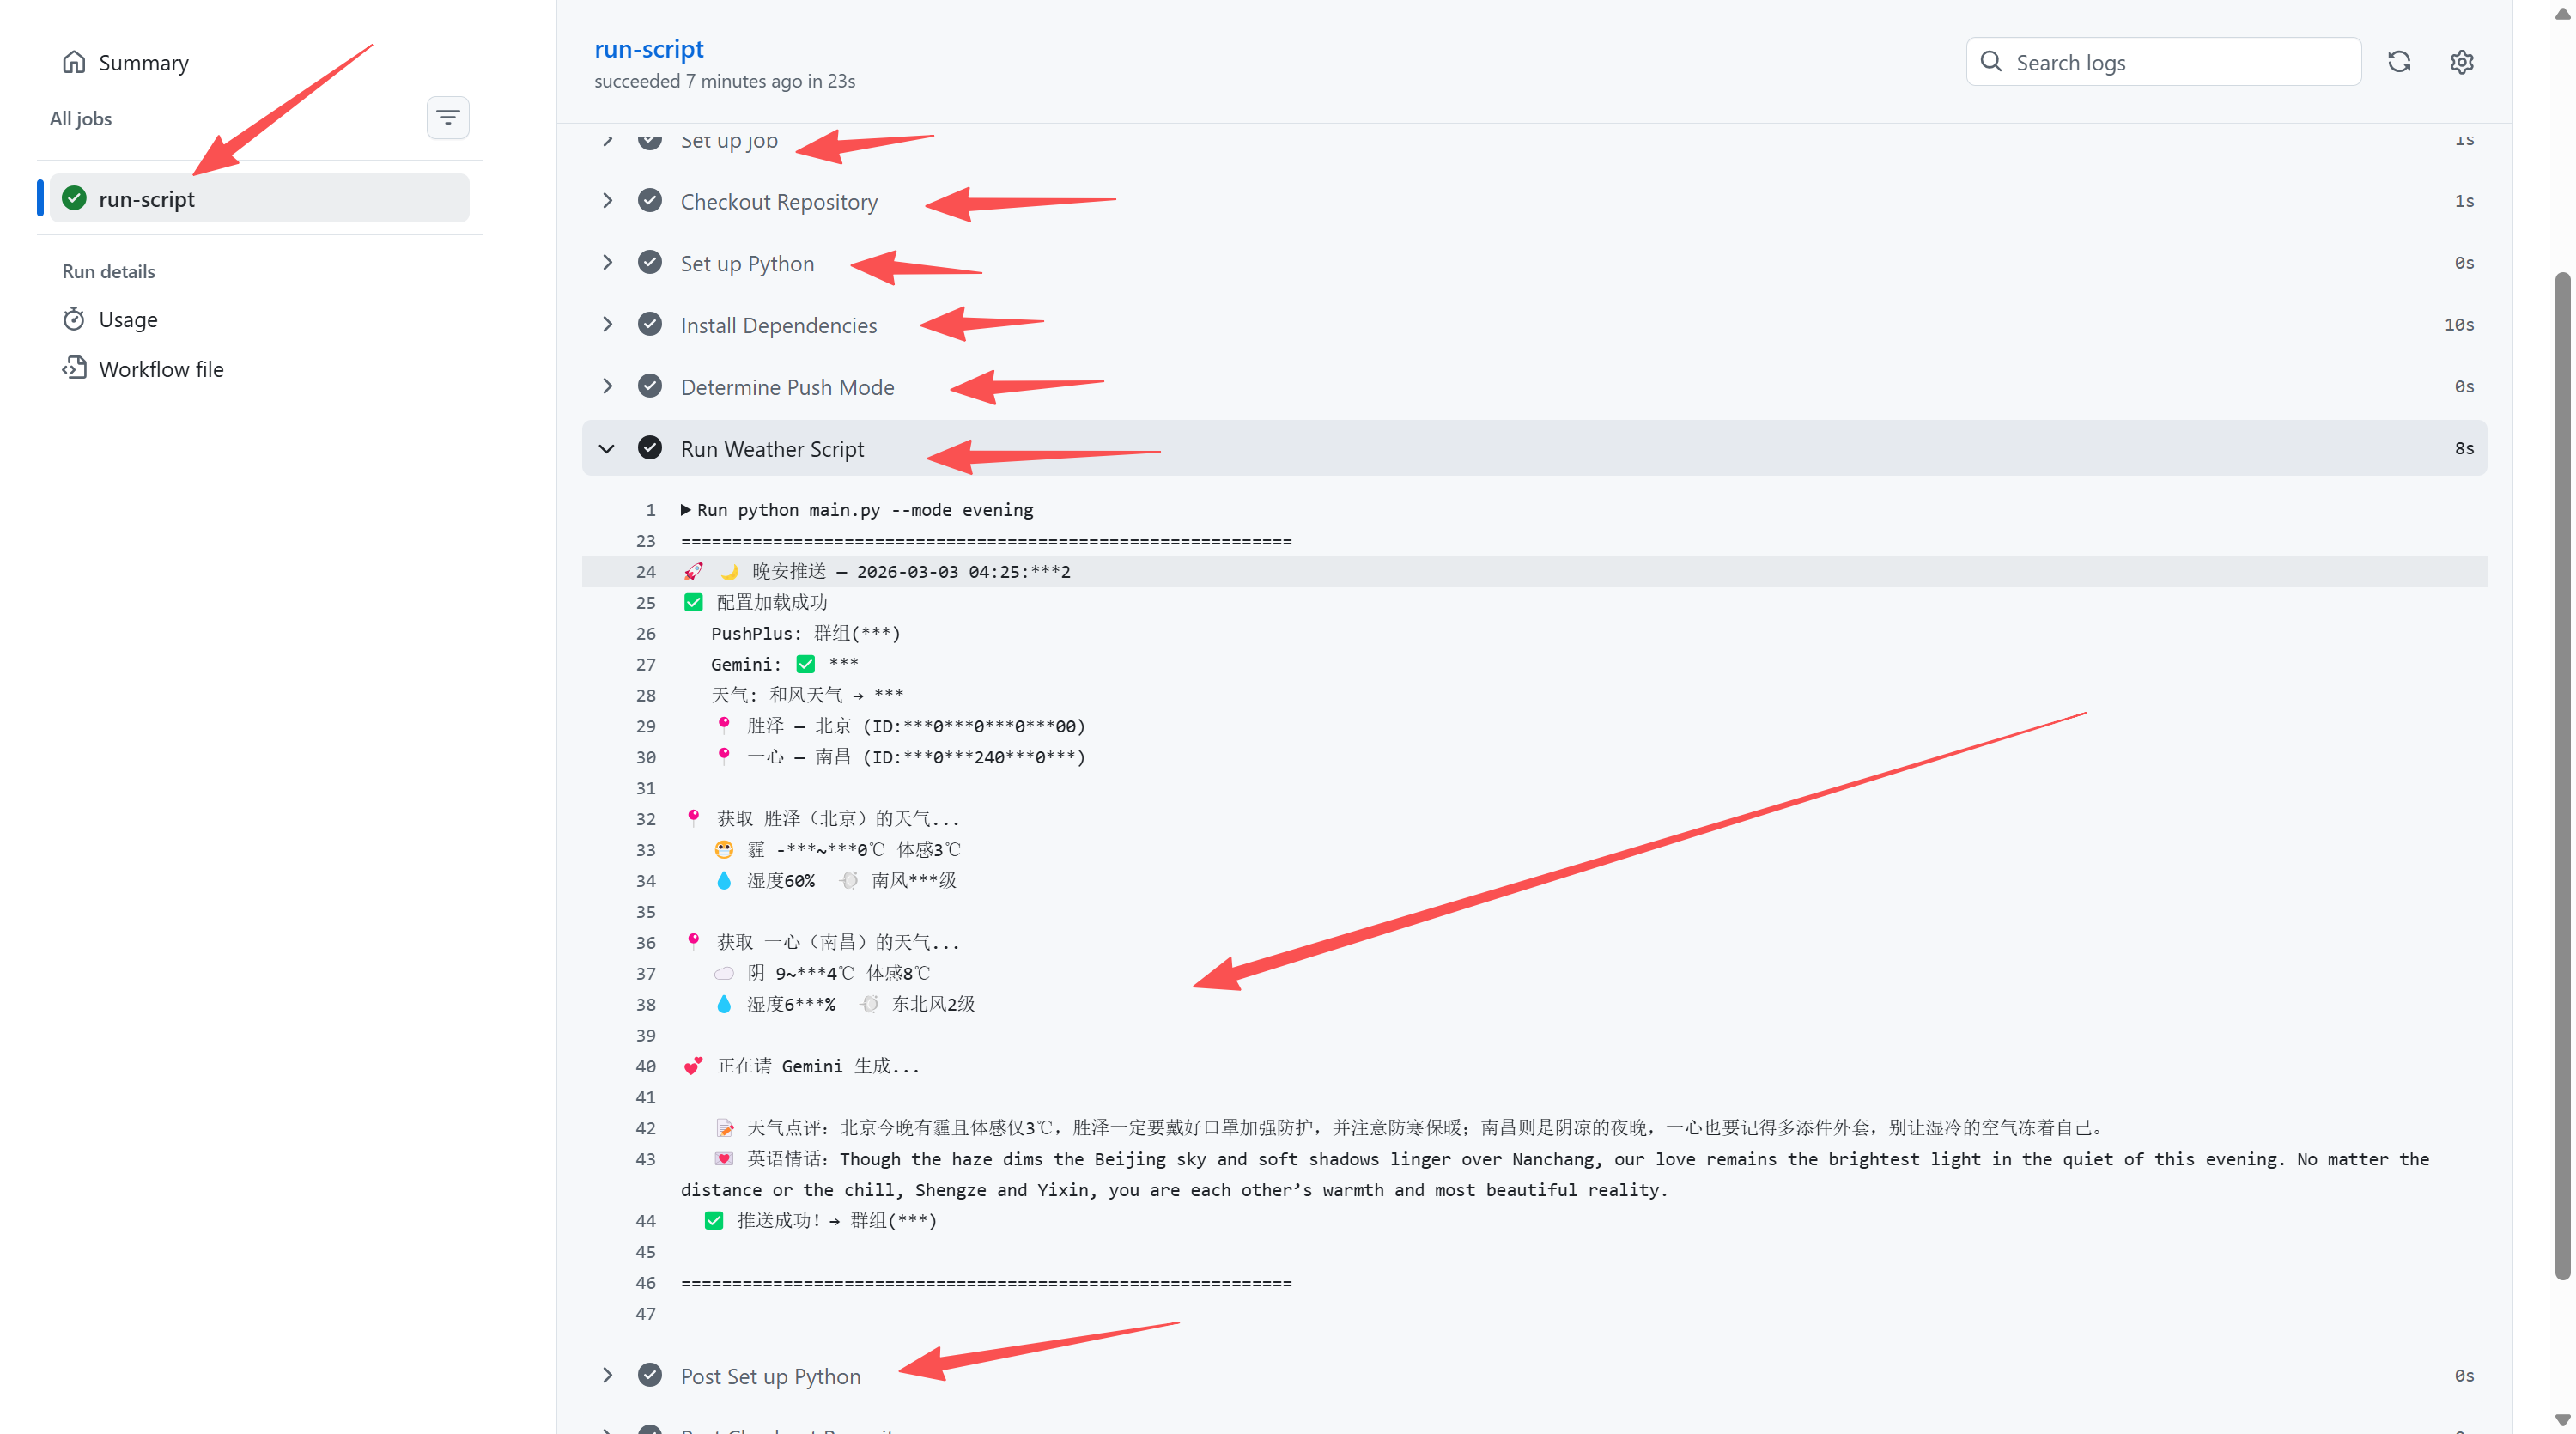Expand the Set up Python step
Image resolution: width=2576 pixels, height=1434 pixels.
coord(607,263)
